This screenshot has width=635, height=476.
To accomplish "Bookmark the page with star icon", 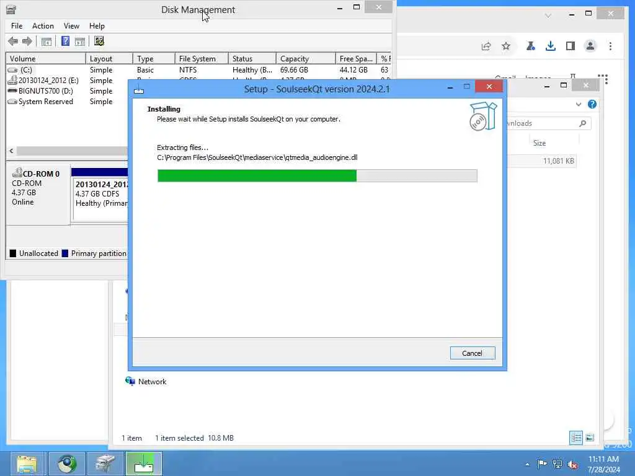I will [x=506, y=46].
